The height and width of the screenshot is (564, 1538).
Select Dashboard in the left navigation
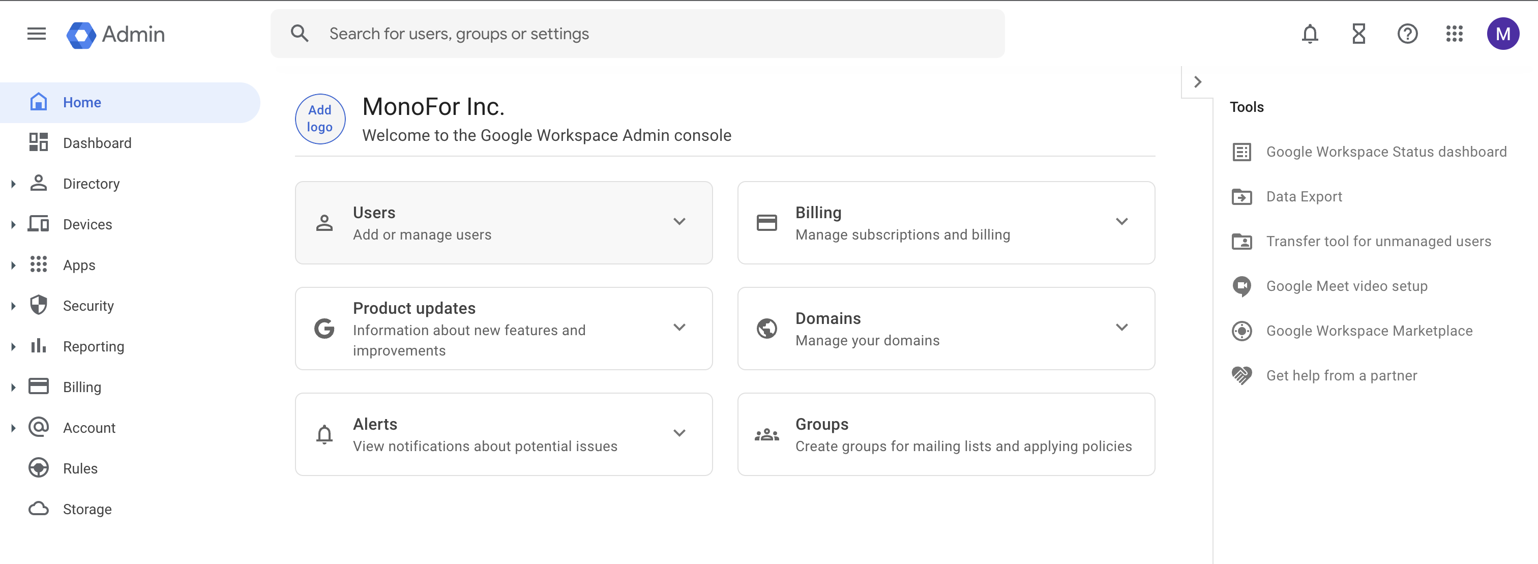coord(97,143)
